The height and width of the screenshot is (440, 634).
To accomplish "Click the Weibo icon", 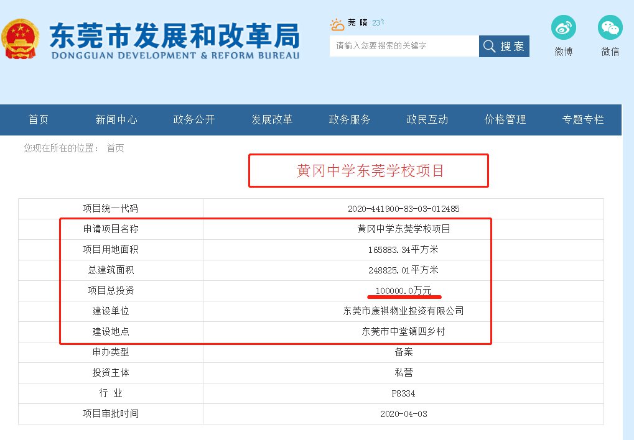I will pos(563,29).
